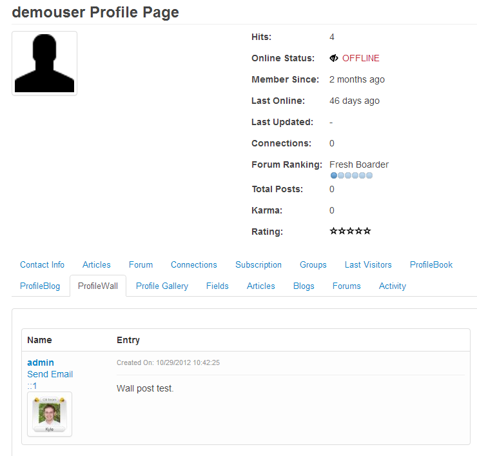Open admin's avatar thumbnail in wall post
The image size is (477, 456).
click(x=50, y=414)
